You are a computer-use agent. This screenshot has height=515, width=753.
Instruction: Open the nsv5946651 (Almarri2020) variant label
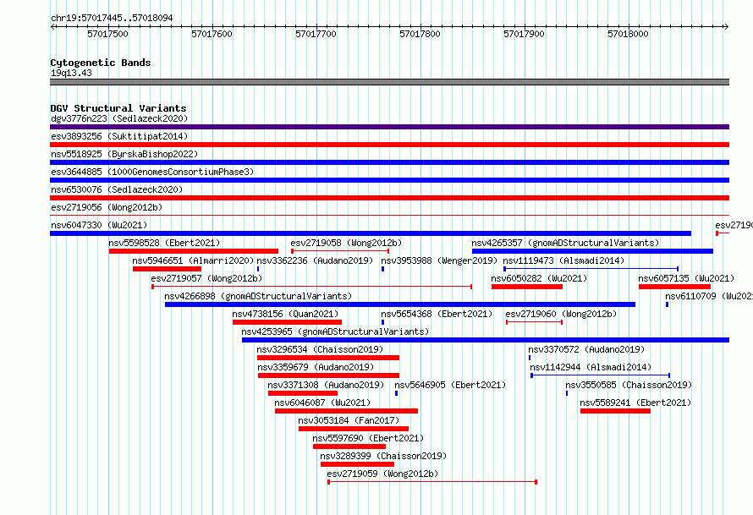tap(193, 260)
